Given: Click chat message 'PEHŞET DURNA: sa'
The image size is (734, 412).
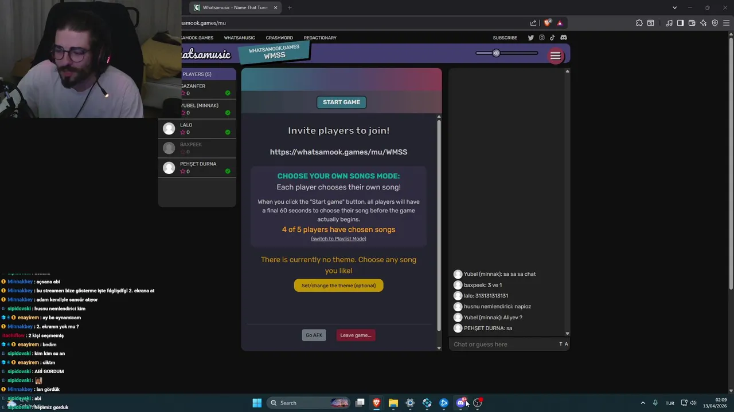Looking at the screenshot, I should point(488,328).
